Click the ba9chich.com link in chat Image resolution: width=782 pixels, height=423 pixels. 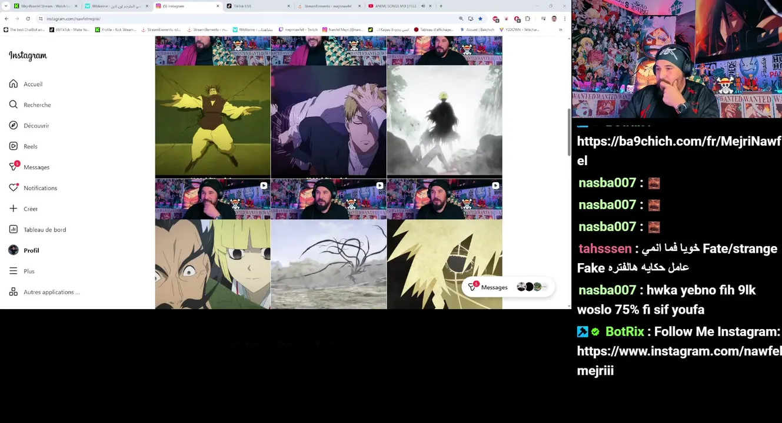(x=679, y=151)
